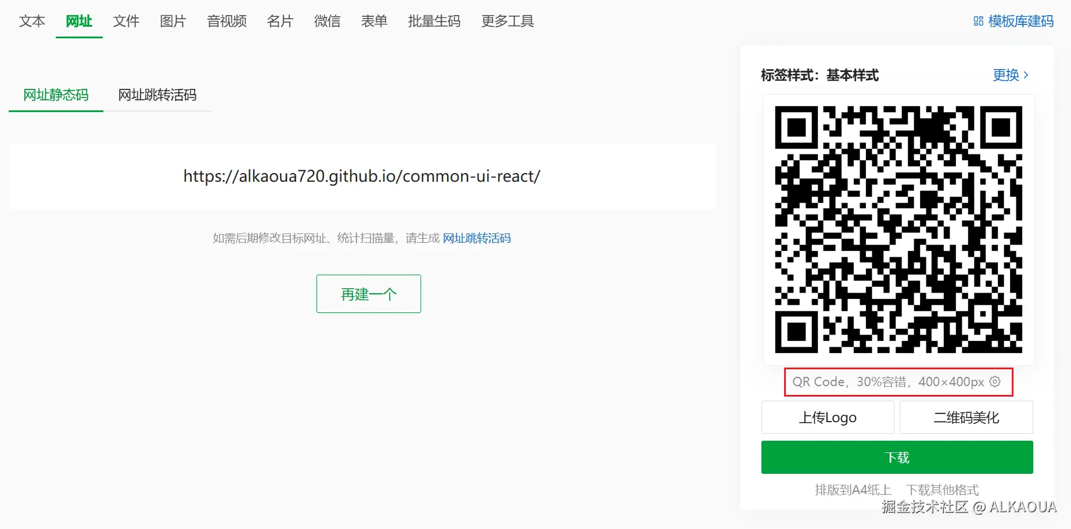Open 二维码美化 beautify option
1071x529 pixels.
(x=966, y=417)
